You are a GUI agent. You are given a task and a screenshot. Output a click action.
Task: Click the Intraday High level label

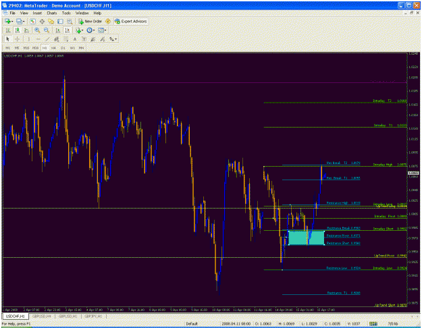tap(390, 165)
